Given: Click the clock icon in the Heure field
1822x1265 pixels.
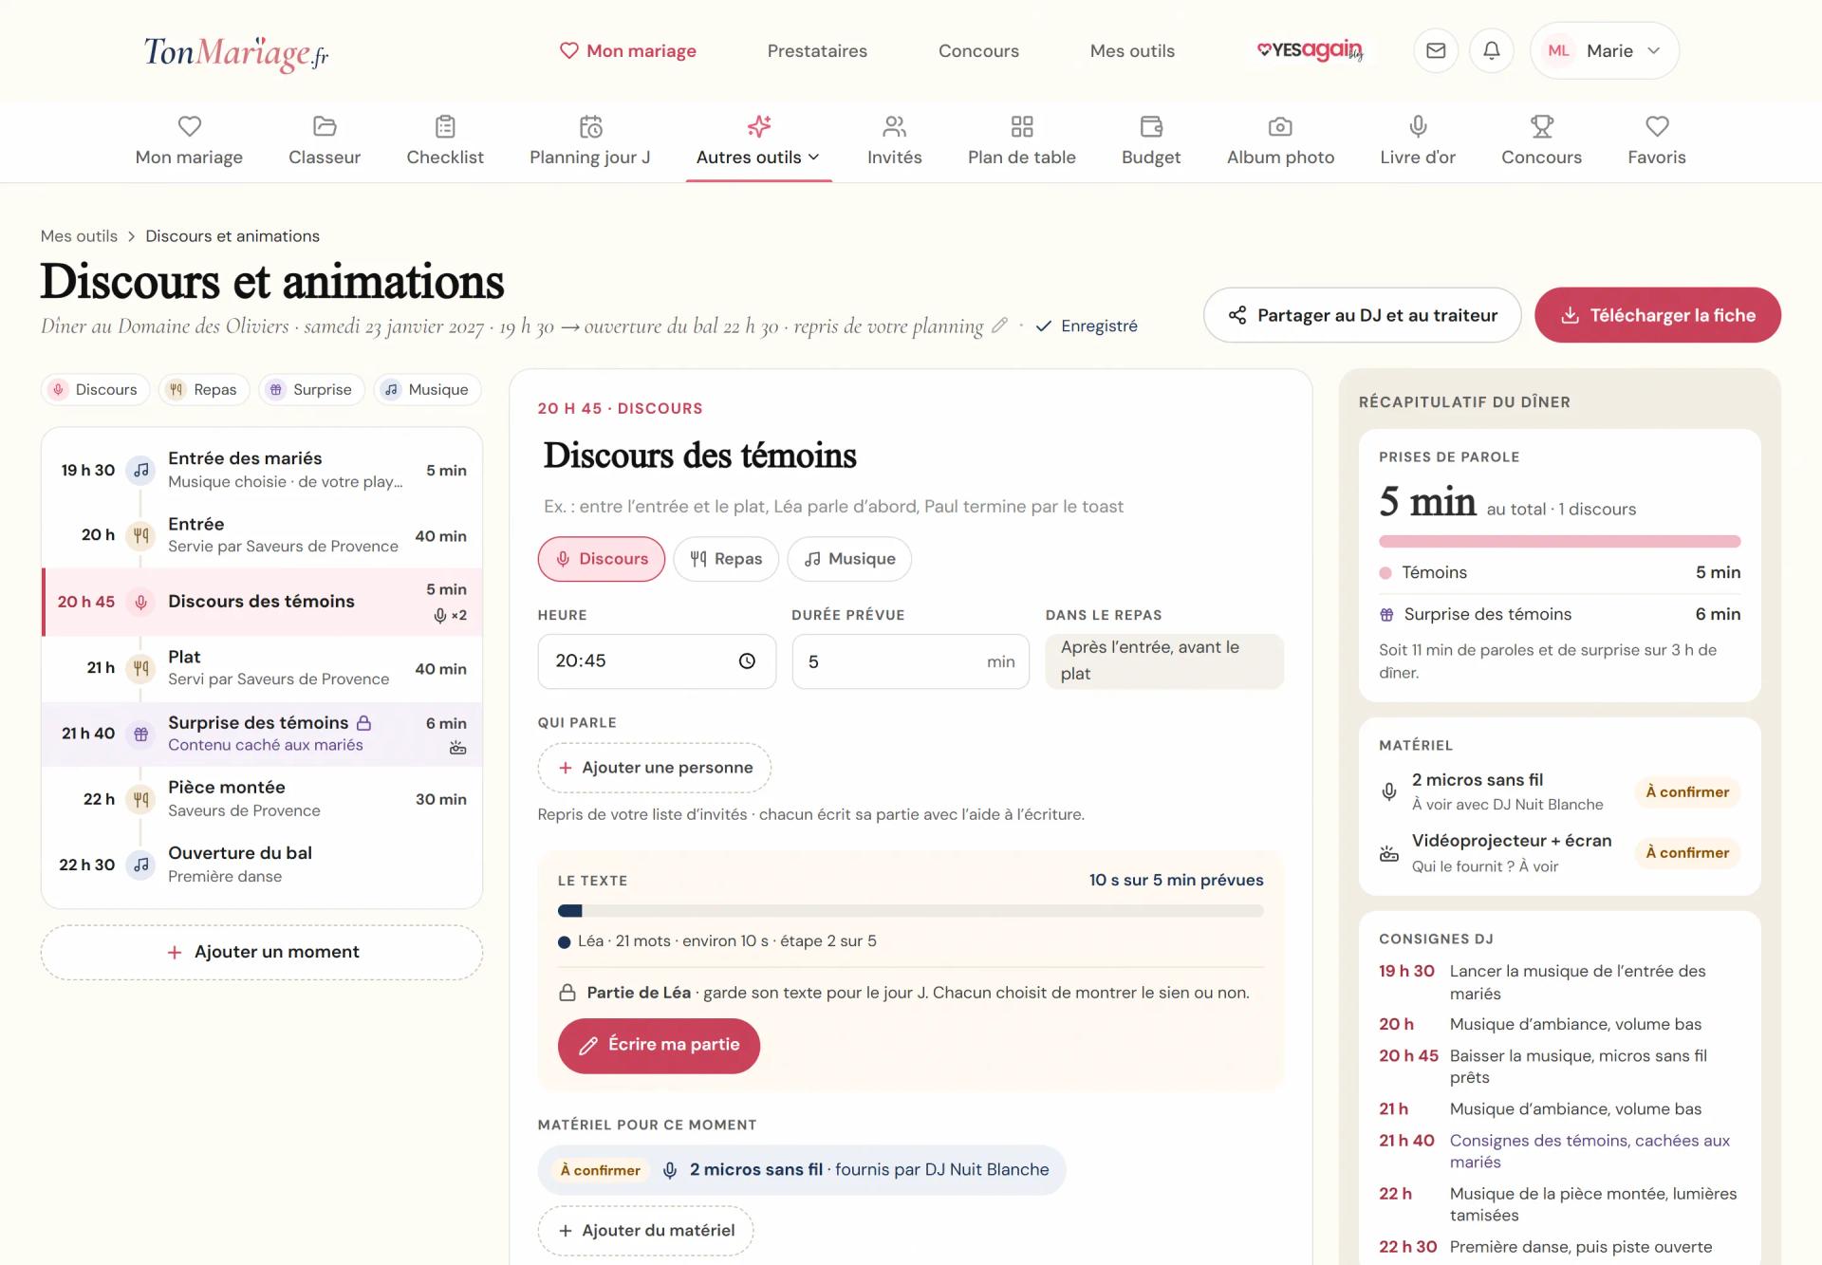Looking at the screenshot, I should pyautogui.click(x=747, y=661).
